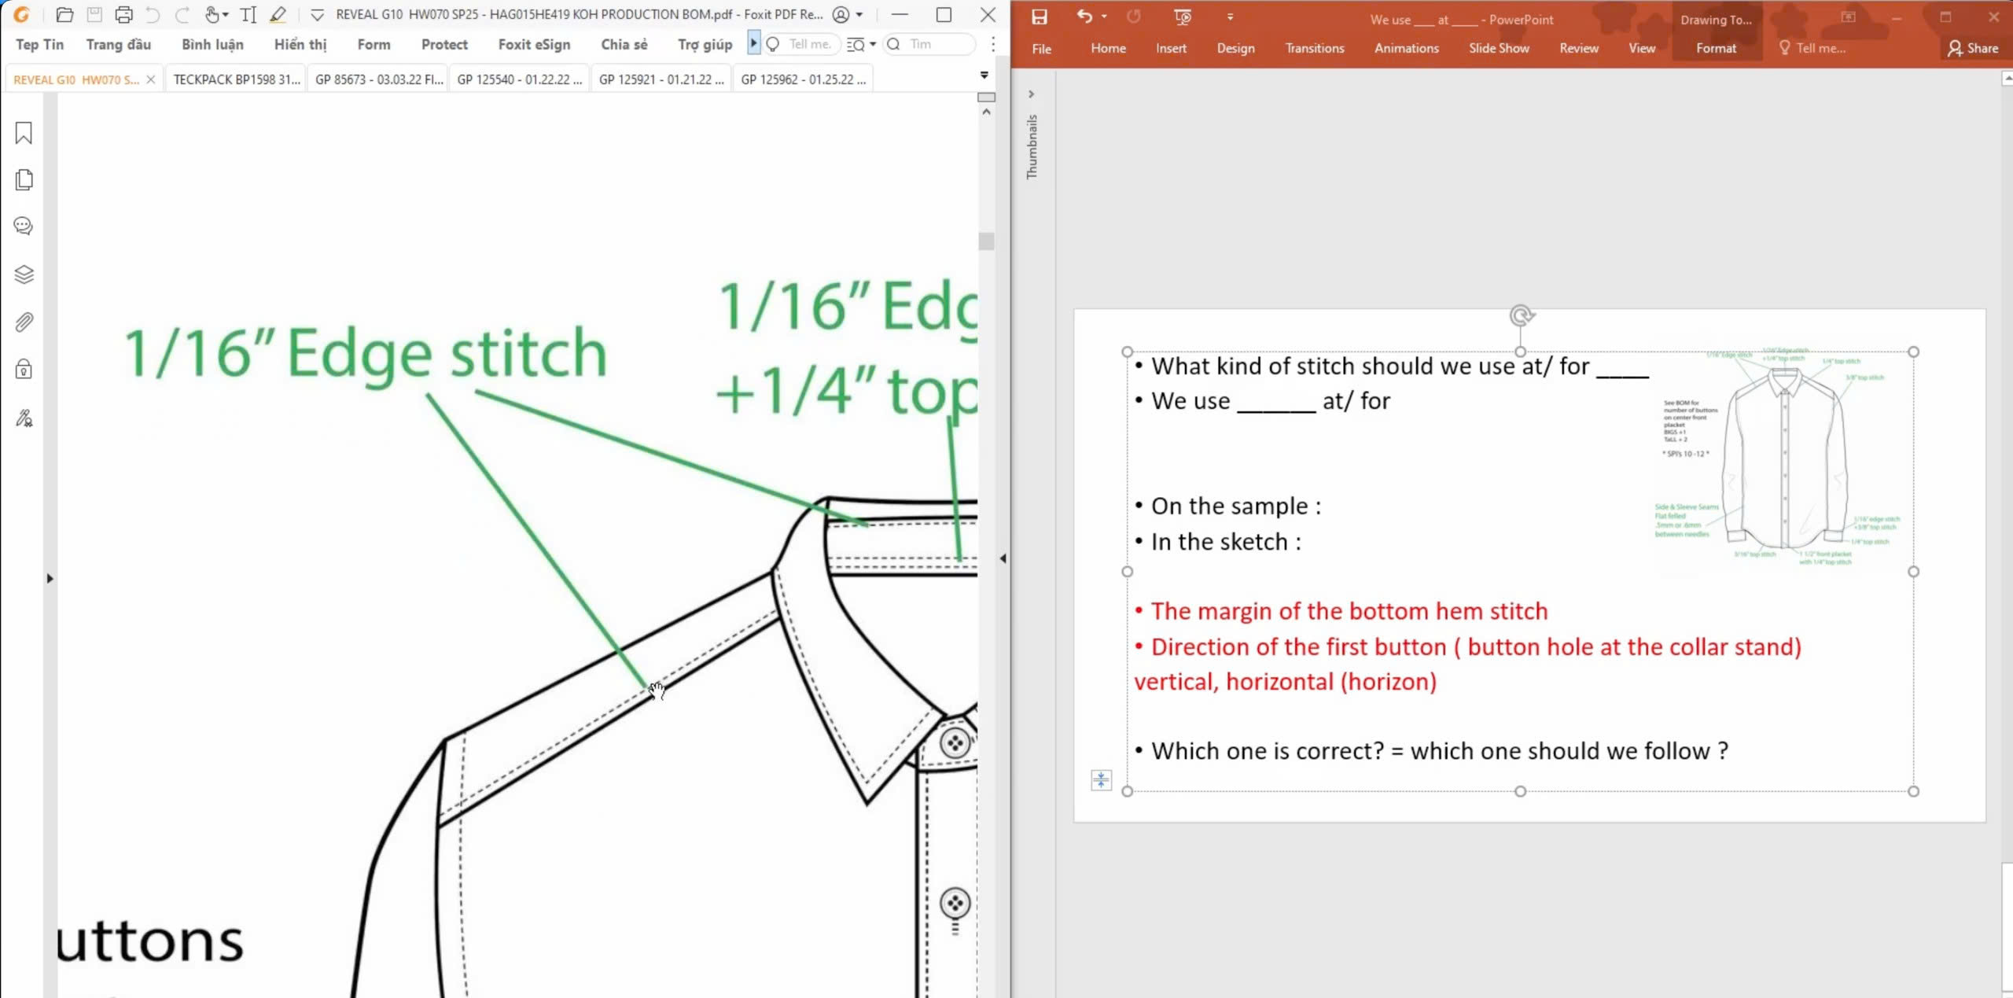The width and height of the screenshot is (2013, 998).
Task: Select the Highlight pen tool
Action: [278, 15]
